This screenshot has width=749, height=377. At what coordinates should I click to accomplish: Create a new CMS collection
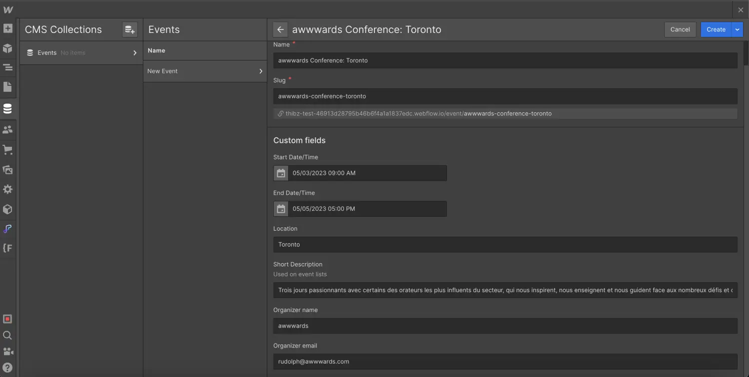pos(130,29)
